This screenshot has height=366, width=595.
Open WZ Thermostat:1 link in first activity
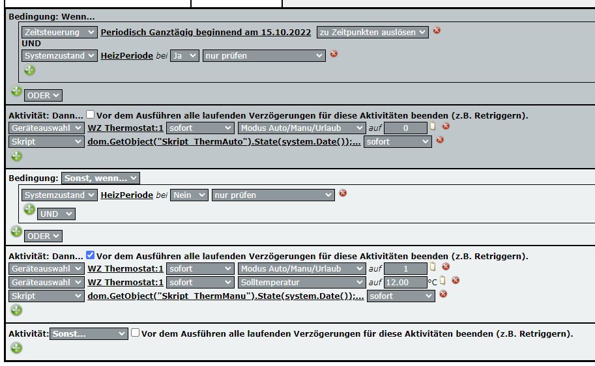[125, 128]
